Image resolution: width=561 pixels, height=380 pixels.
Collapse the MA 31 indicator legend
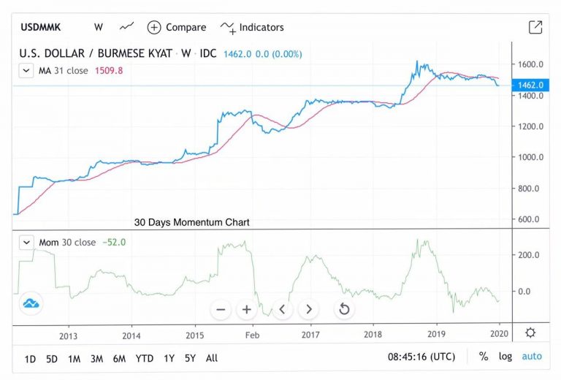27,70
